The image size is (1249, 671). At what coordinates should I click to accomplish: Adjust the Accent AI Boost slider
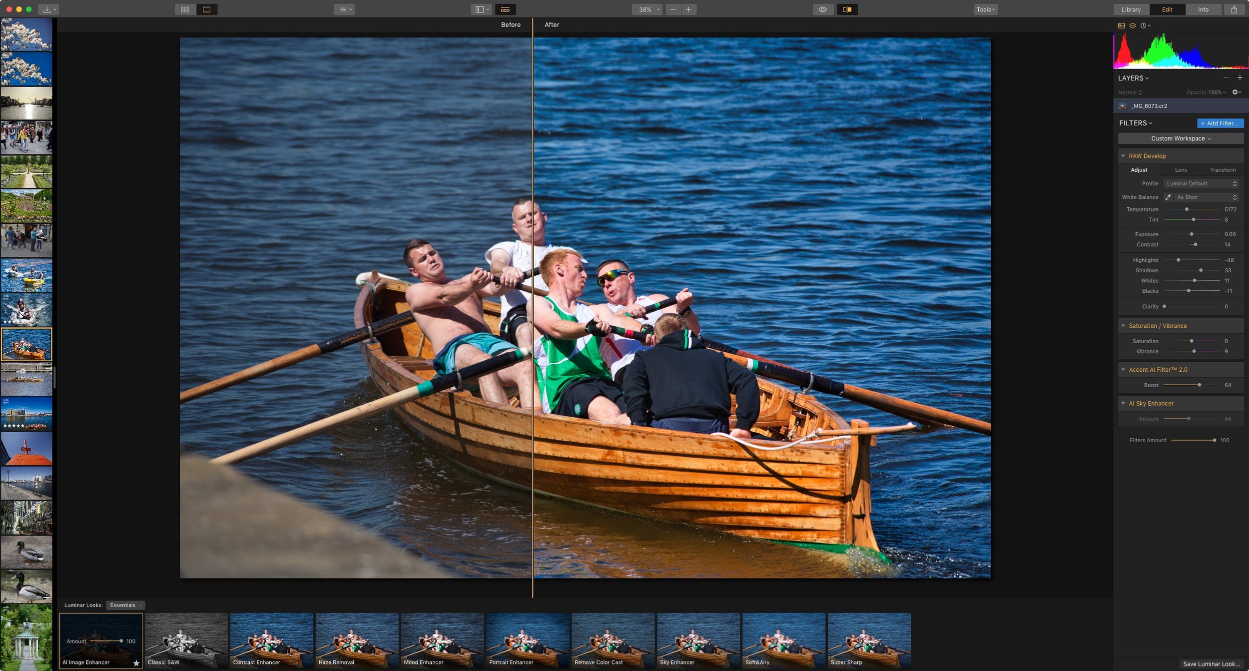(x=1199, y=385)
